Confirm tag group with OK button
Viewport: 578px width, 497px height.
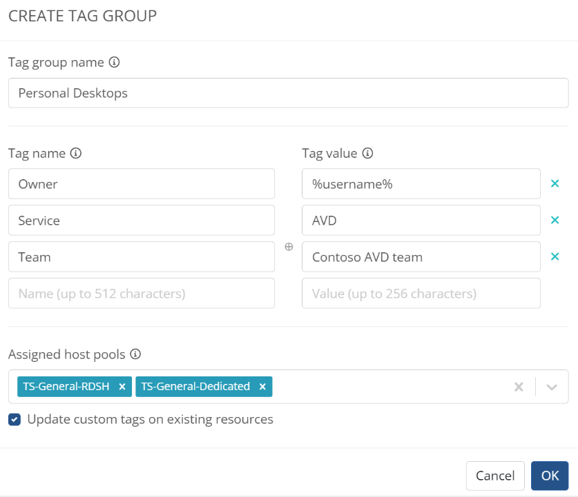click(x=550, y=476)
